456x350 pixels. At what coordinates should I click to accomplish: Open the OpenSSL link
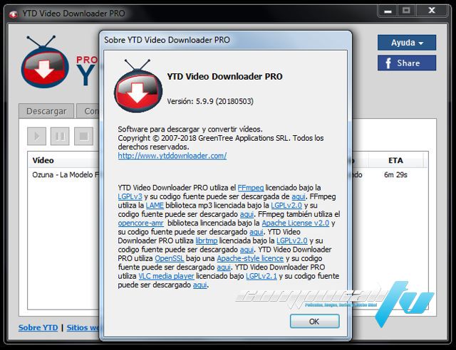click(x=170, y=258)
